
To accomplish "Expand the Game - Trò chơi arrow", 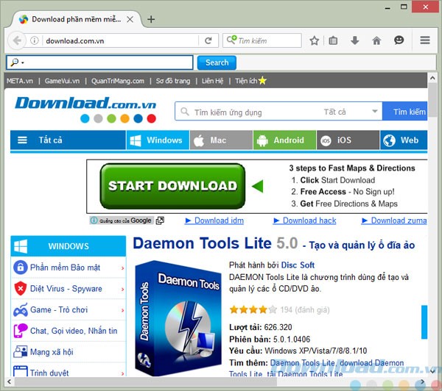I will point(122,310).
